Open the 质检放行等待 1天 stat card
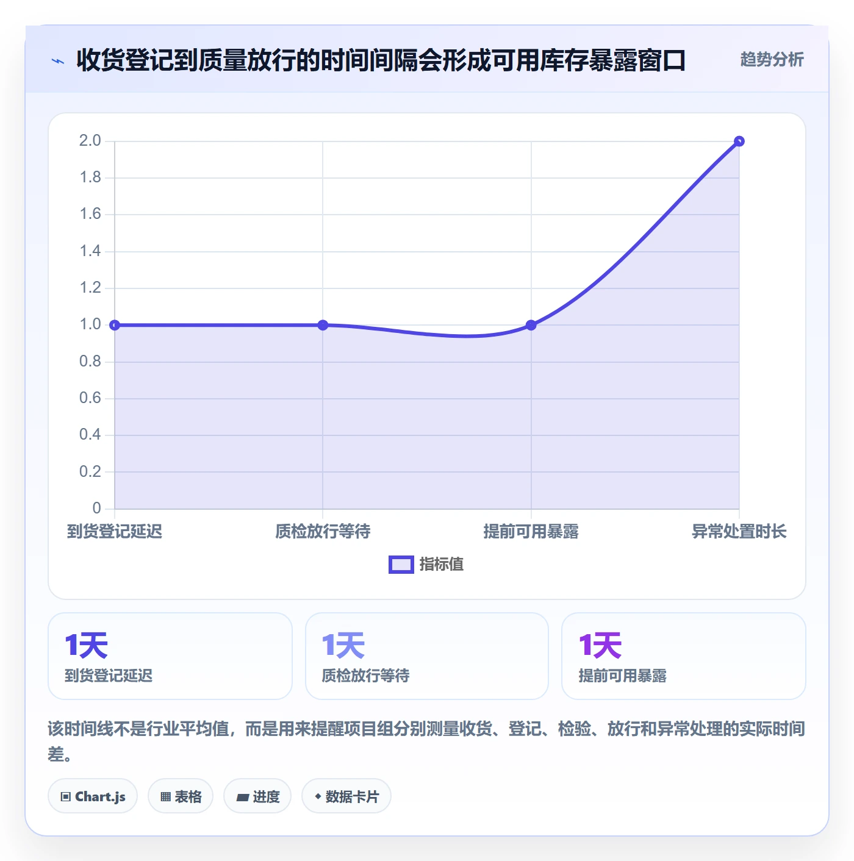This screenshot has height=861, width=854. click(x=427, y=656)
